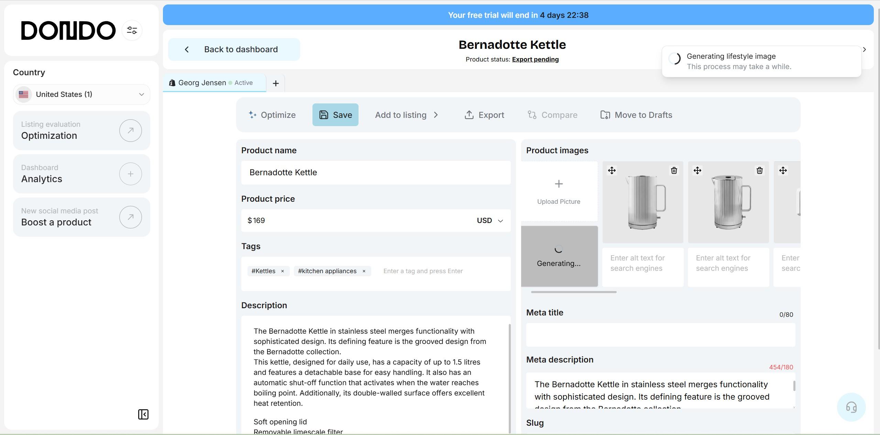Open the Export pending status link
Screen dimensions: 880x435
pyautogui.click(x=535, y=59)
